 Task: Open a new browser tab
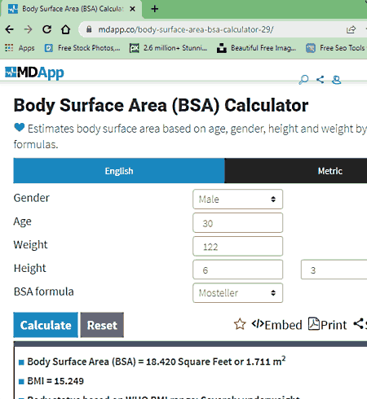pos(154,9)
